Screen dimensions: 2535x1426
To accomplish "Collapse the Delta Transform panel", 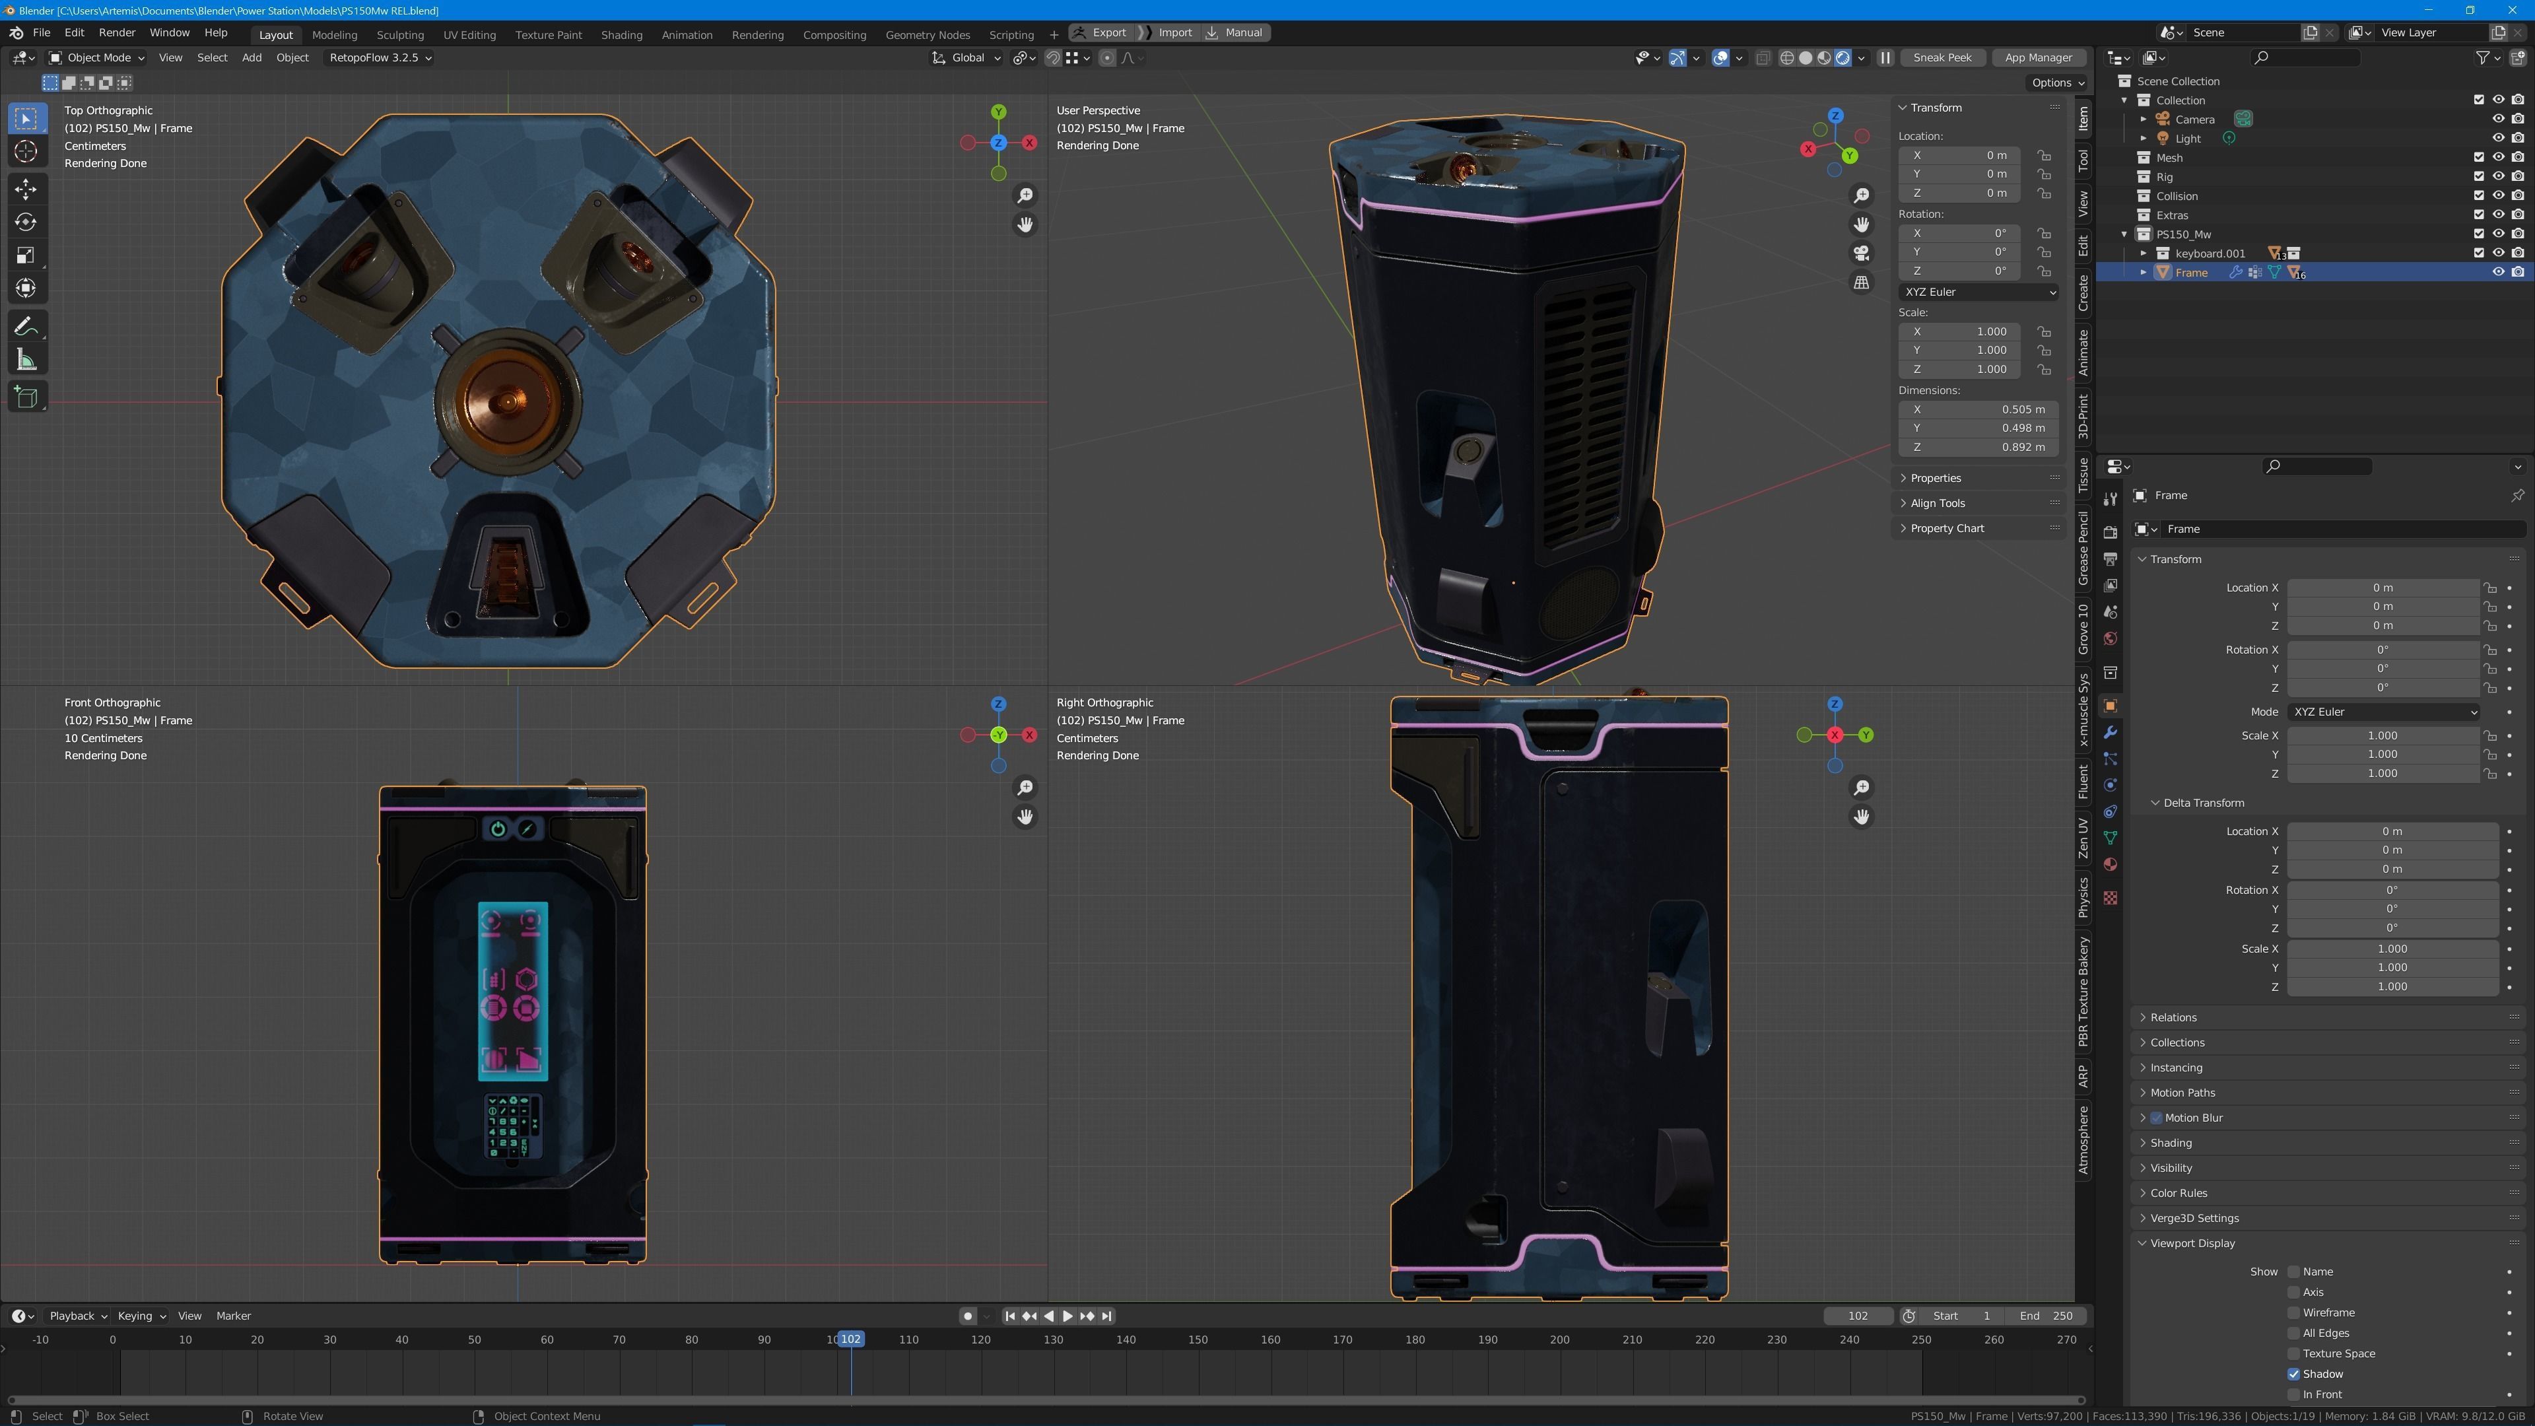I will pyautogui.click(x=2204, y=803).
